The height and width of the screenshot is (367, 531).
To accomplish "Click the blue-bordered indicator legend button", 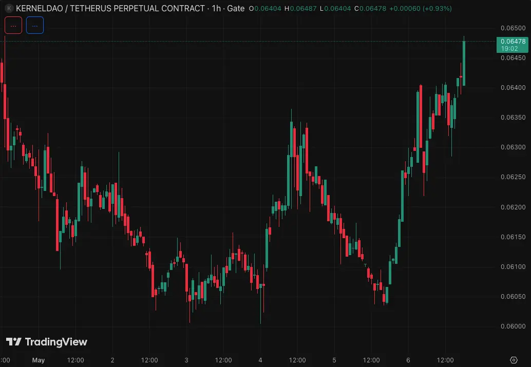I will coord(35,25).
